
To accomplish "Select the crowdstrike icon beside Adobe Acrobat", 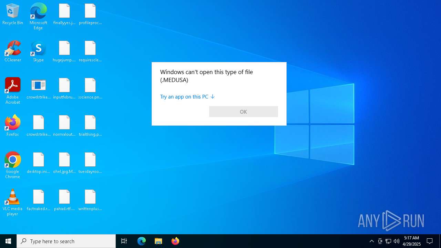I will [38, 89].
